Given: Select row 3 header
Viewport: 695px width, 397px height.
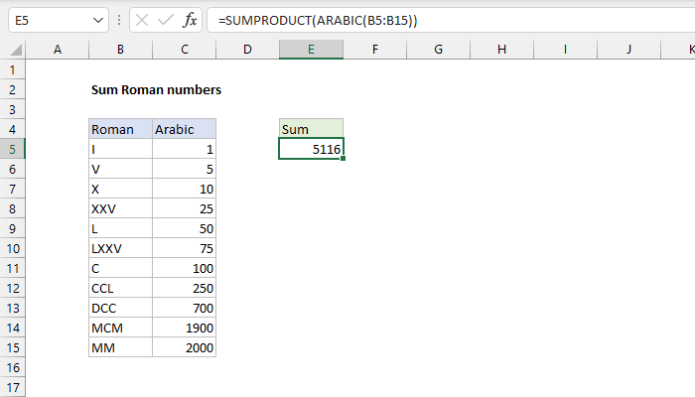Looking at the screenshot, I should pos(12,109).
